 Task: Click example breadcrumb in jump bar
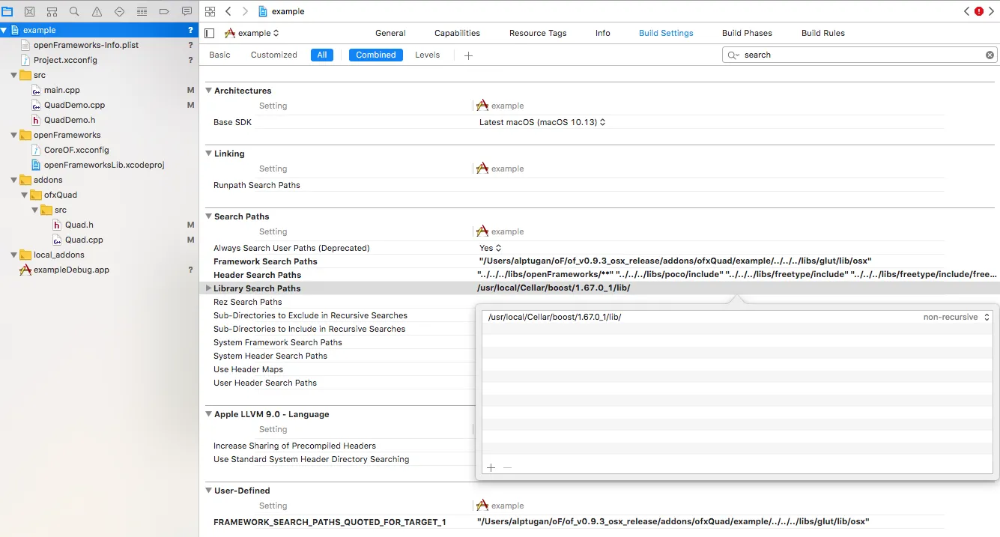(282, 11)
